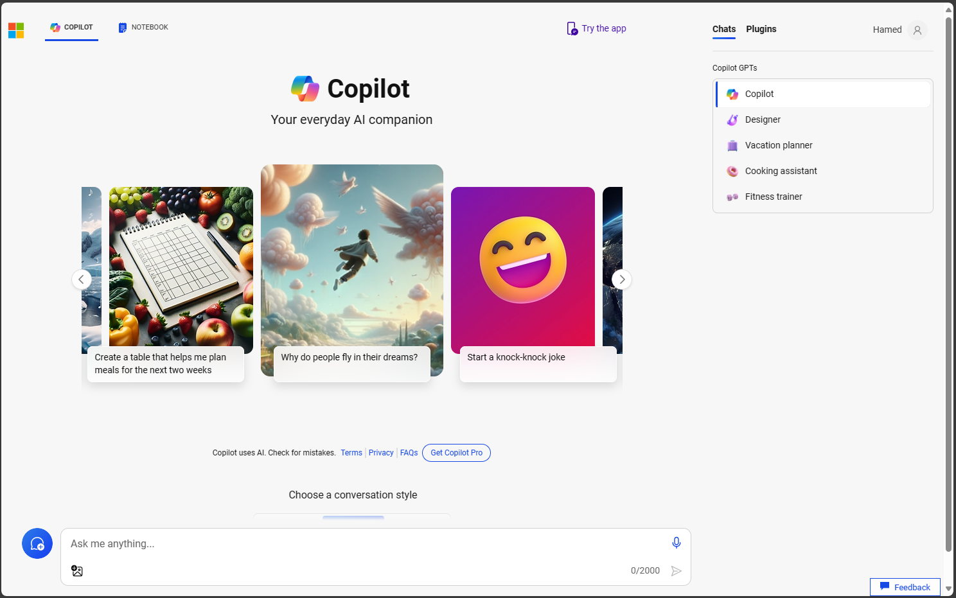
Task: Choose the Fitness trainer GPT
Action: point(823,197)
